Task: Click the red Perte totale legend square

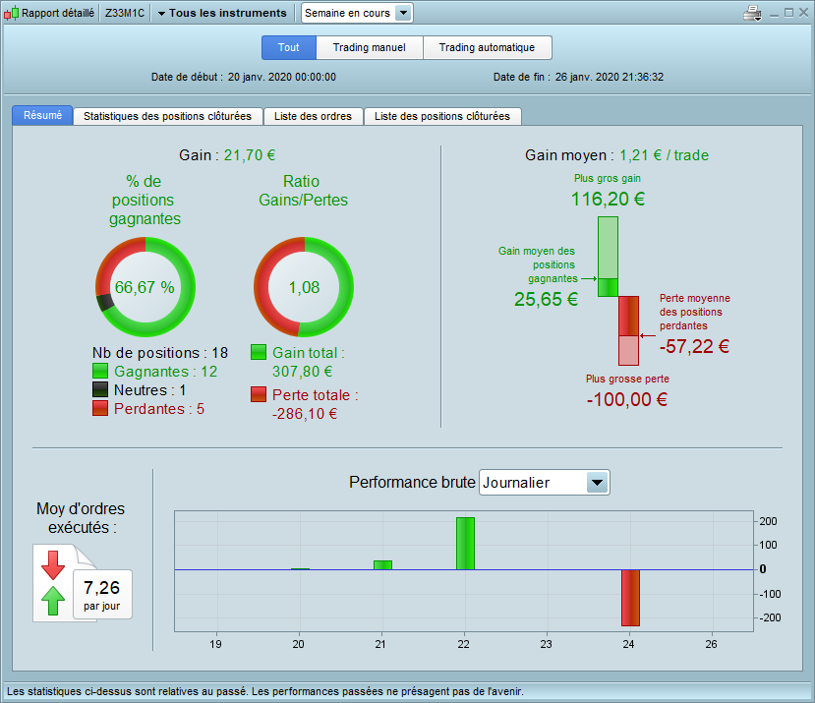Action: coord(259,394)
